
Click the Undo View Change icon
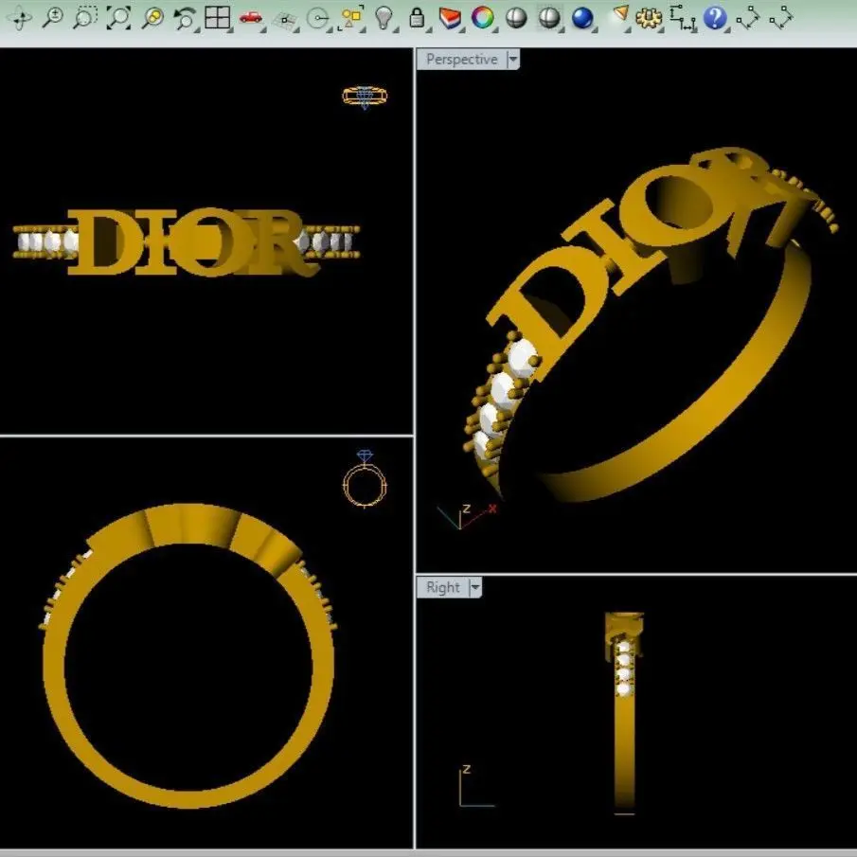(x=185, y=18)
